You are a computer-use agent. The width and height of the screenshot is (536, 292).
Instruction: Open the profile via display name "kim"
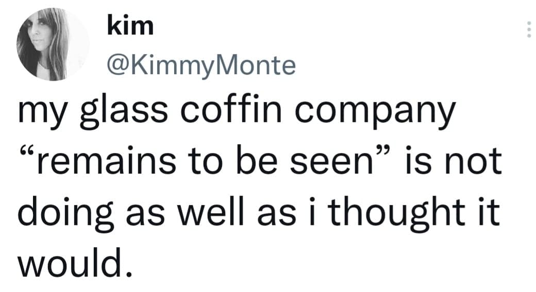point(130,26)
